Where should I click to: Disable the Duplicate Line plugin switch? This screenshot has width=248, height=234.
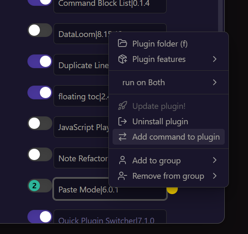tap(40, 61)
